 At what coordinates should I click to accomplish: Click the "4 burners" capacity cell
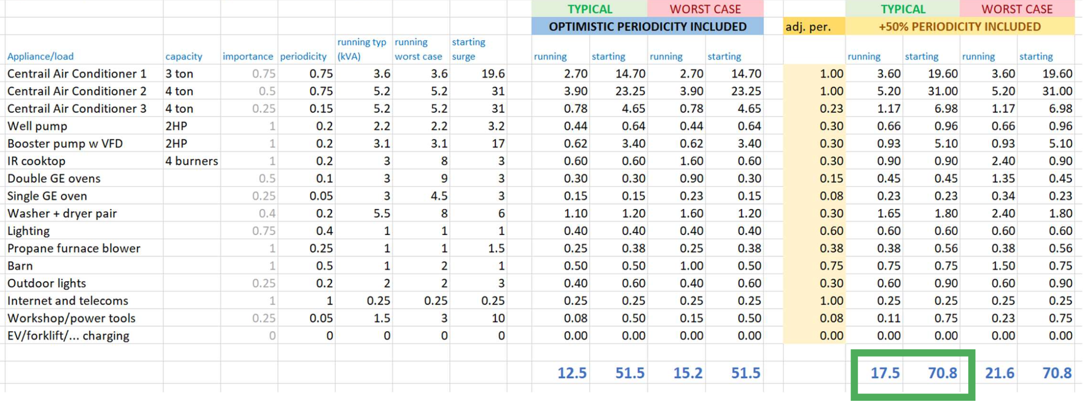click(192, 161)
